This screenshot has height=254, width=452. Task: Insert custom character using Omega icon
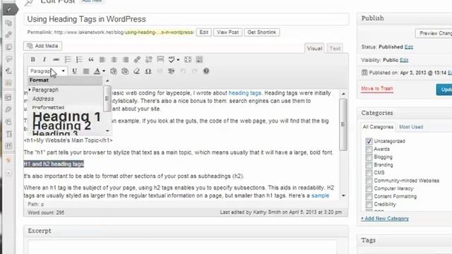tap(148, 71)
